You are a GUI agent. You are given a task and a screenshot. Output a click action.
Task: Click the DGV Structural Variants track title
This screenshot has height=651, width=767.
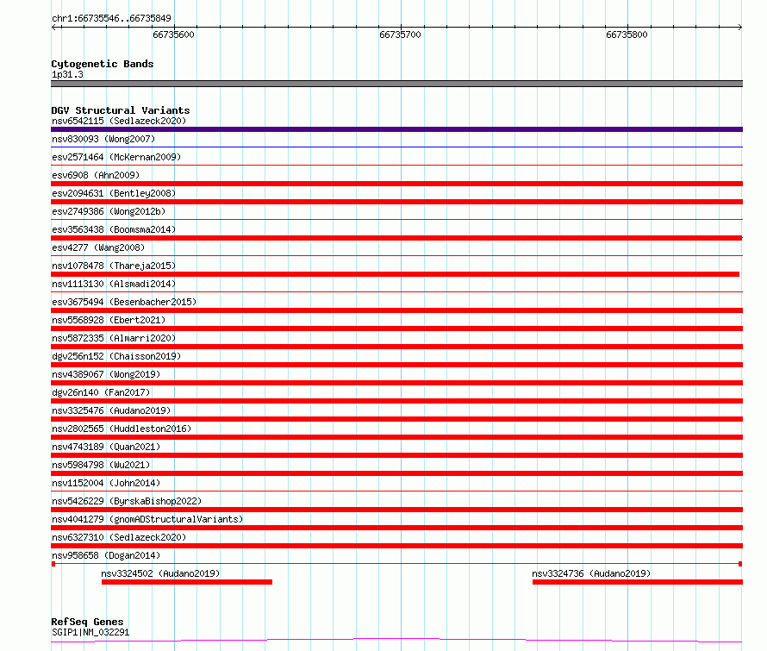[121, 110]
